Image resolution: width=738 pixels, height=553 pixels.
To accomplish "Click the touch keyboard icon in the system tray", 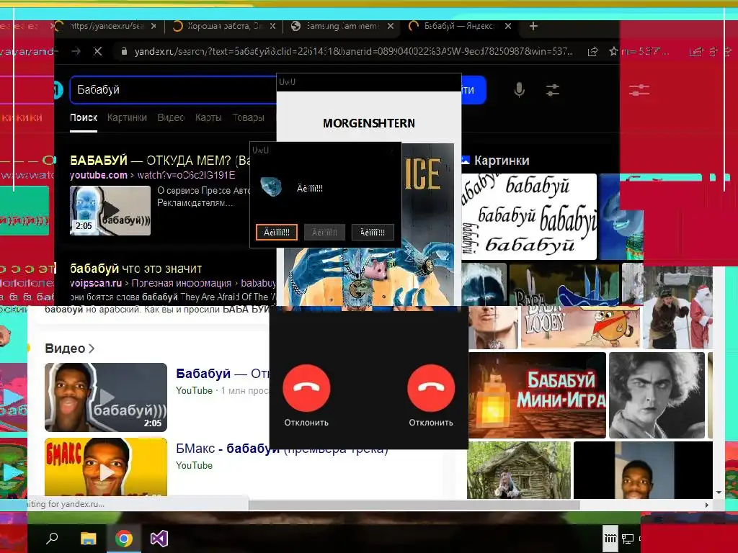I will click(x=610, y=539).
